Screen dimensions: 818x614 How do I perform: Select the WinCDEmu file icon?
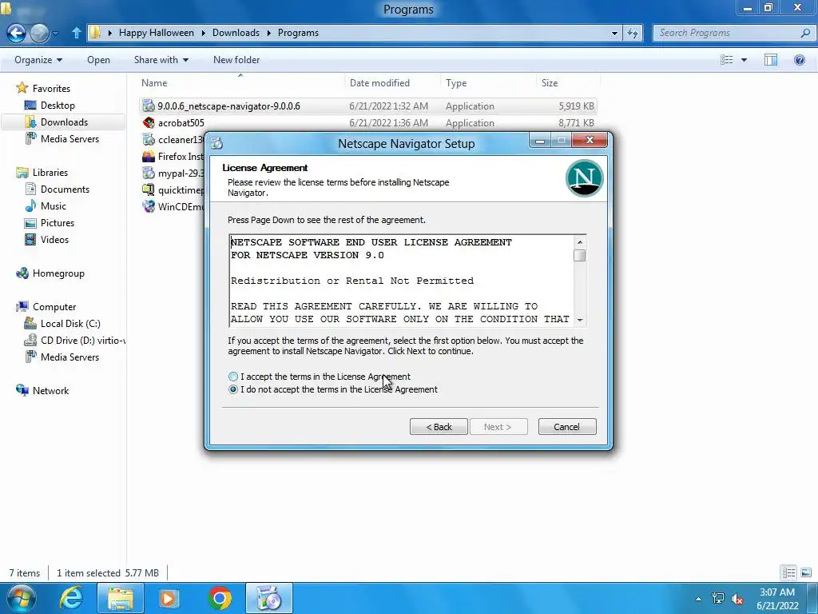(149, 207)
